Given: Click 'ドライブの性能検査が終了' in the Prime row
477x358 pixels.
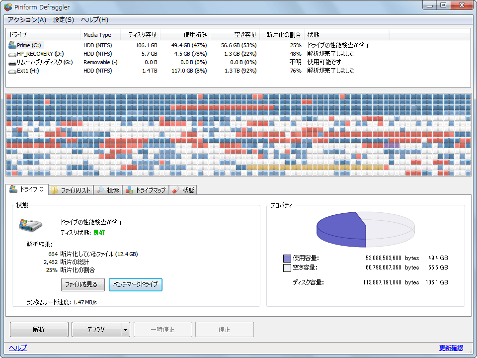Looking at the screenshot, I should pyautogui.click(x=338, y=45).
